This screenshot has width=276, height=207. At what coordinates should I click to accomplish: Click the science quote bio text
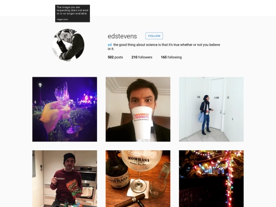tap(164, 47)
